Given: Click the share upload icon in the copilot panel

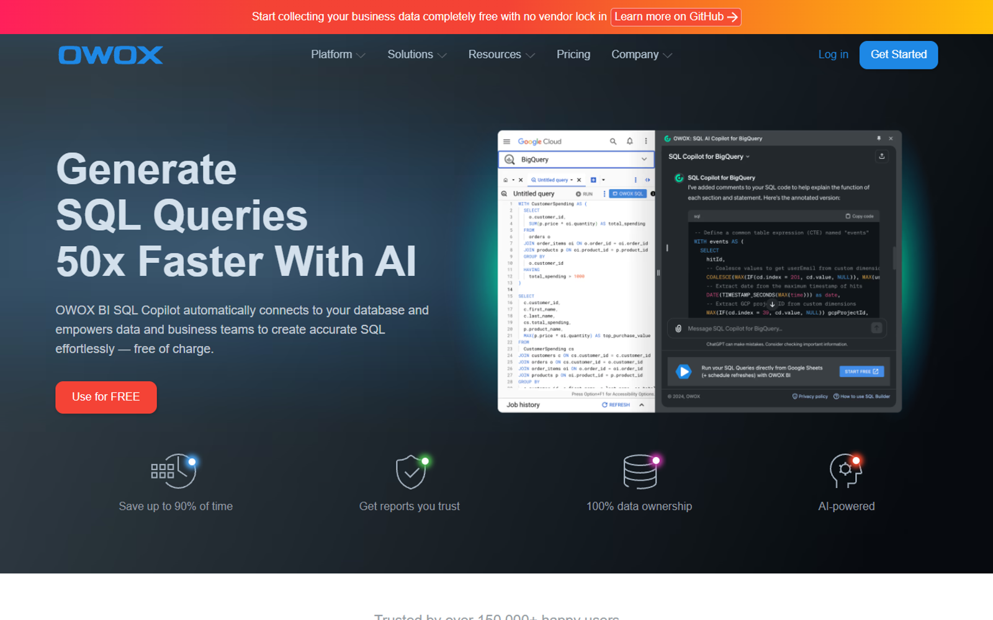Looking at the screenshot, I should (x=881, y=156).
